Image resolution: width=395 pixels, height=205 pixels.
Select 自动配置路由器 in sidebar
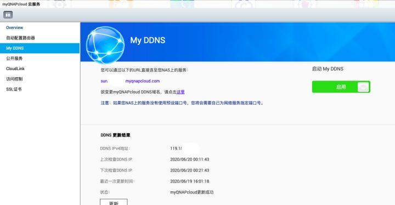tap(20, 38)
